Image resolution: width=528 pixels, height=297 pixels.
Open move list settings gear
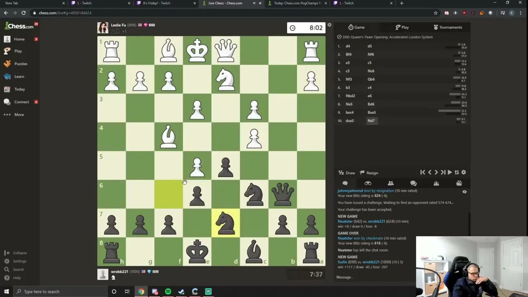click(464, 172)
